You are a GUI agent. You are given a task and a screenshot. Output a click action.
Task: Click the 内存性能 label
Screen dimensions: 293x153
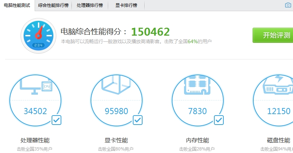[x=197, y=140]
